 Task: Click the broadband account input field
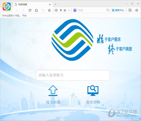click(73, 75)
